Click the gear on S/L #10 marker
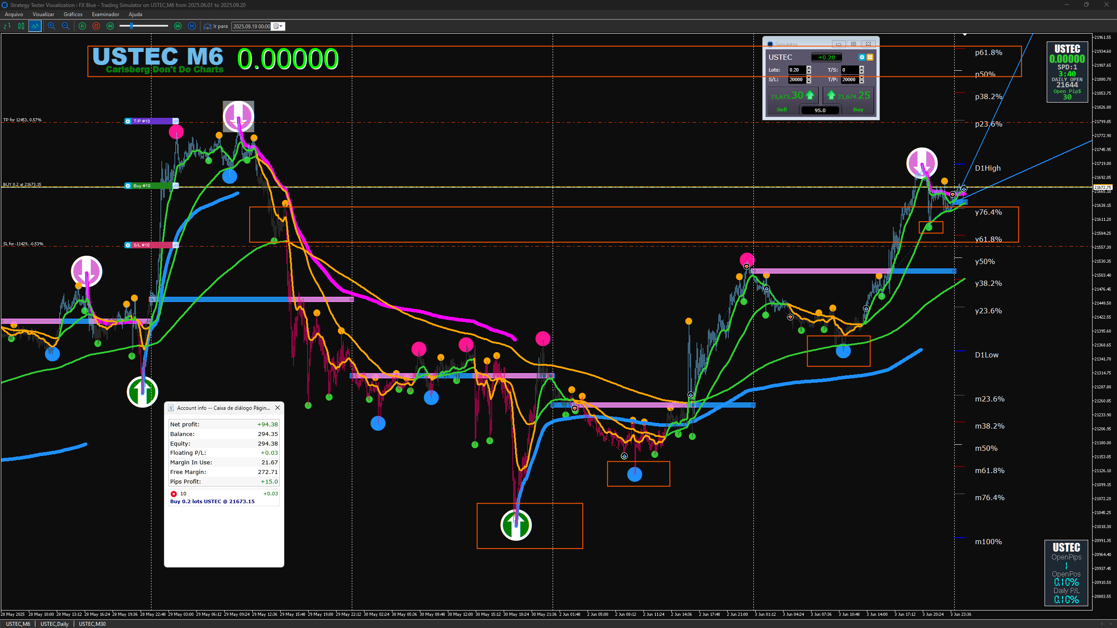Image resolution: width=1117 pixels, height=628 pixels. [x=128, y=245]
